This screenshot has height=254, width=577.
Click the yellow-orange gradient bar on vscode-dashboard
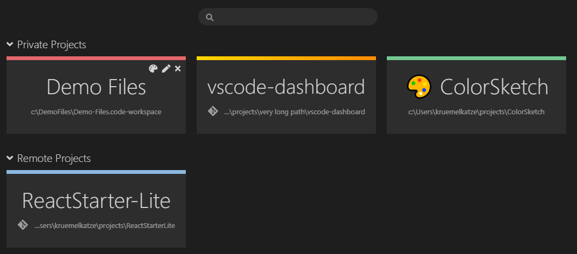[286, 58]
